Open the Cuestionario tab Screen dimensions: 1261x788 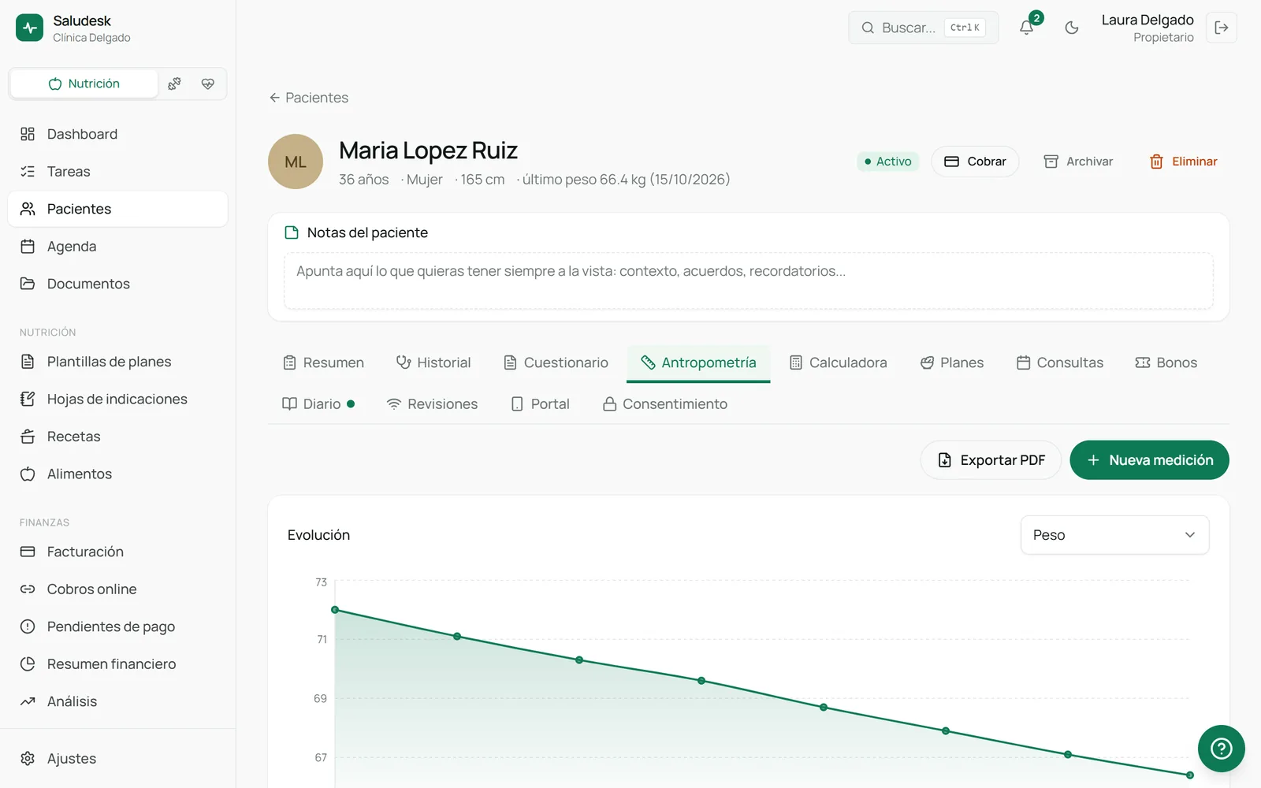pyautogui.click(x=556, y=362)
